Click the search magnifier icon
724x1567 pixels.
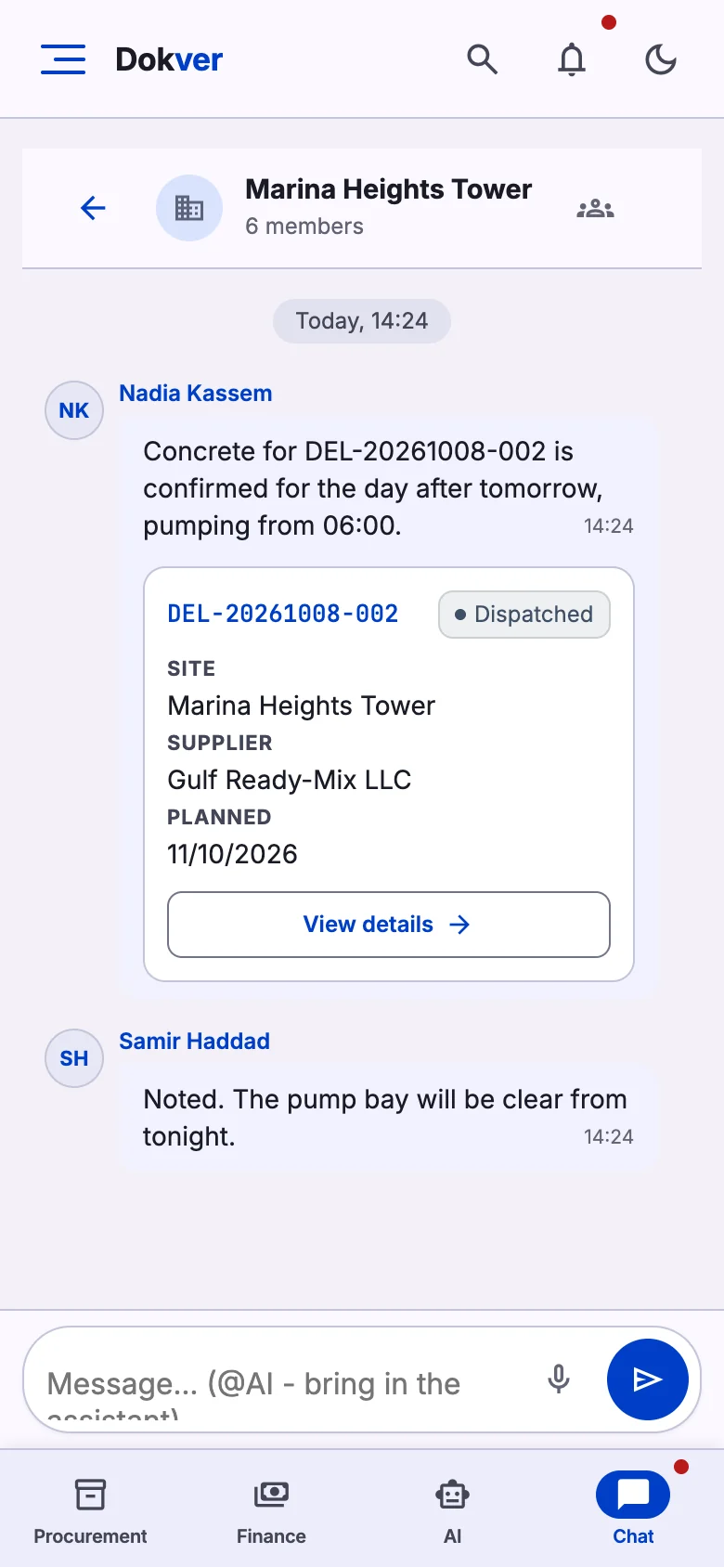click(x=483, y=59)
